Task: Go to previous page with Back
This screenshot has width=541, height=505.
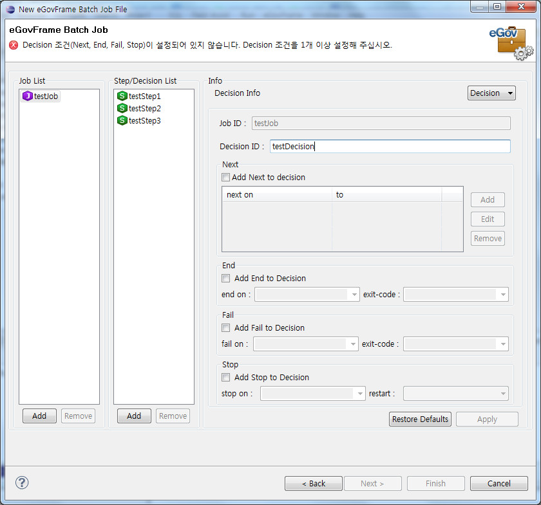Action: point(314,484)
